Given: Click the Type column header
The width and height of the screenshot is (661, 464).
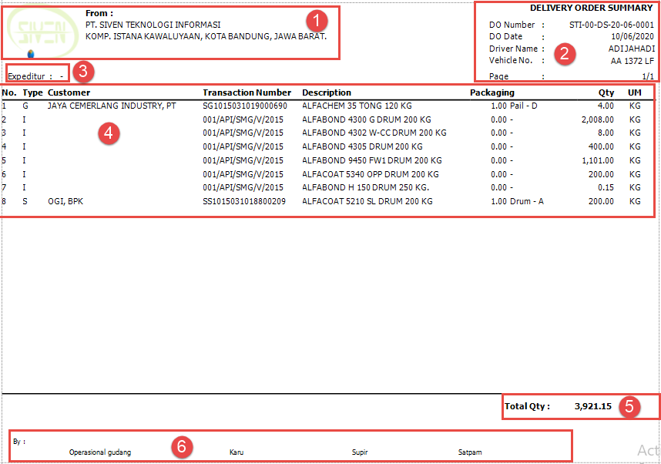Looking at the screenshot, I should coord(32,92).
